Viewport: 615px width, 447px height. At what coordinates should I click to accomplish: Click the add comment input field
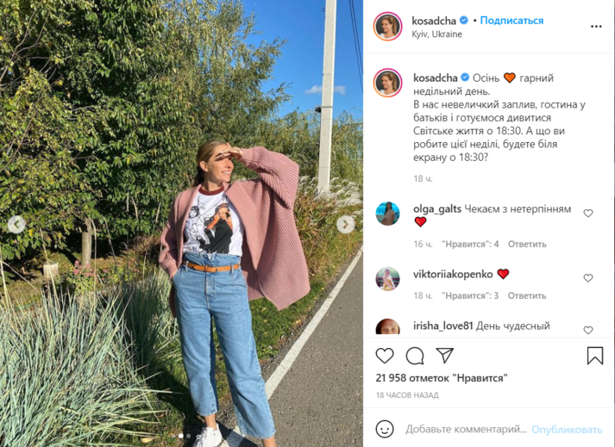[x=466, y=430]
